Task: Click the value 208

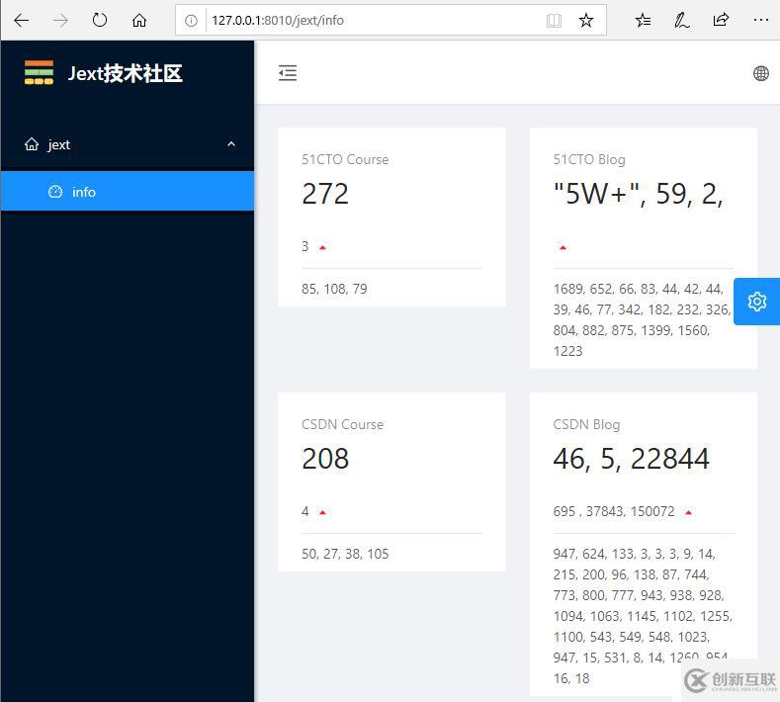Action: 325,458
